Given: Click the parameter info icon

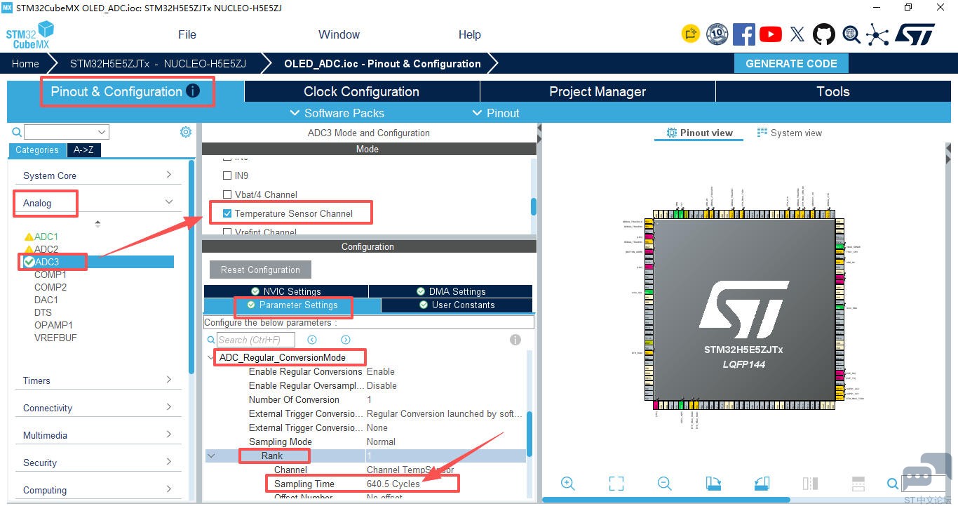Looking at the screenshot, I should click(x=515, y=340).
